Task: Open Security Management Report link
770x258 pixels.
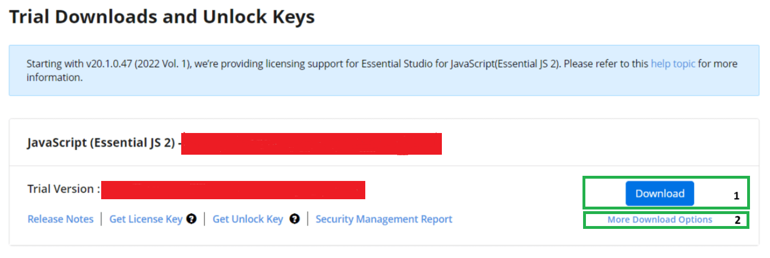Action: (384, 219)
